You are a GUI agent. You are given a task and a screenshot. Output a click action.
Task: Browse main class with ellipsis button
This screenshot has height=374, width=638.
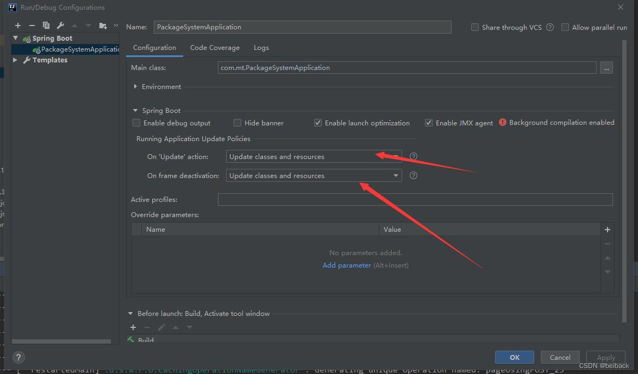pyautogui.click(x=606, y=68)
